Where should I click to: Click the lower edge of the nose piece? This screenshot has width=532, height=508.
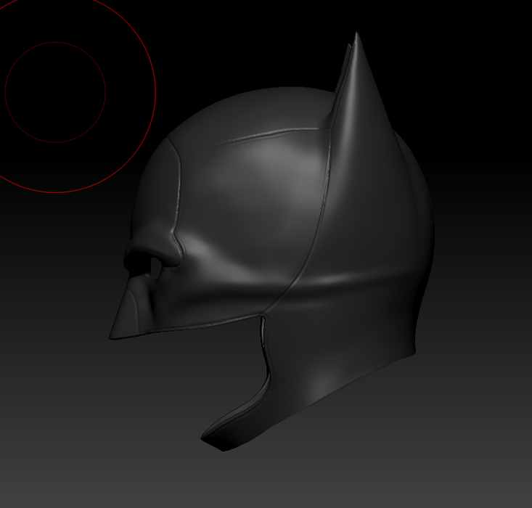click(145, 333)
